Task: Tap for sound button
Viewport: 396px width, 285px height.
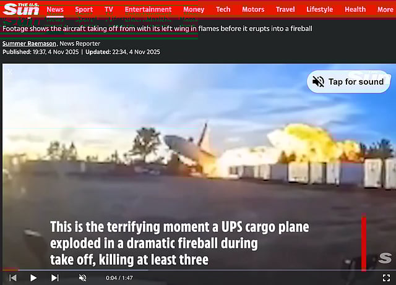Action: click(x=348, y=82)
